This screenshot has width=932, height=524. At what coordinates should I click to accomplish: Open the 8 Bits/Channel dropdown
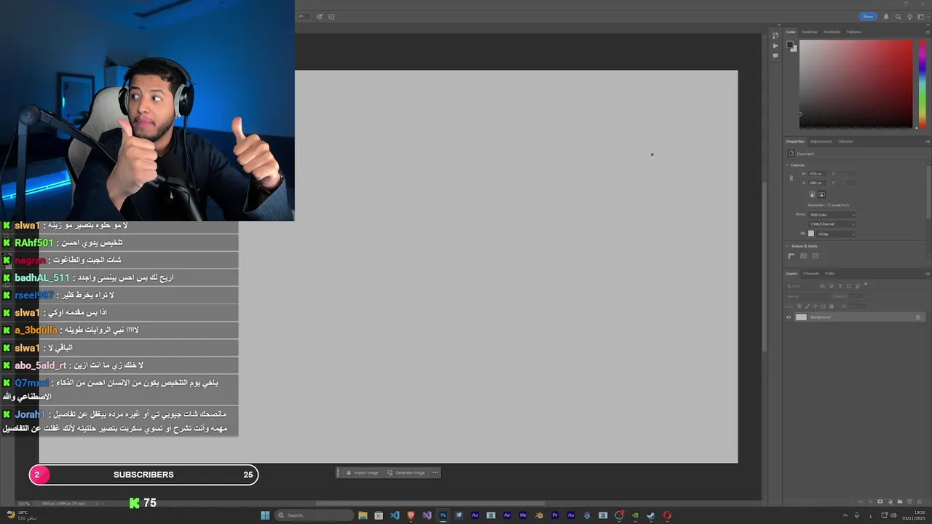(832, 224)
